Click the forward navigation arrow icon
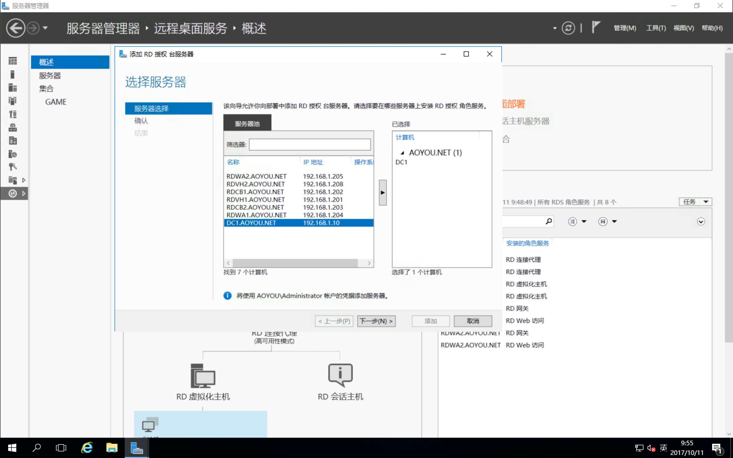This screenshot has height=458, width=733. pyautogui.click(x=33, y=28)
